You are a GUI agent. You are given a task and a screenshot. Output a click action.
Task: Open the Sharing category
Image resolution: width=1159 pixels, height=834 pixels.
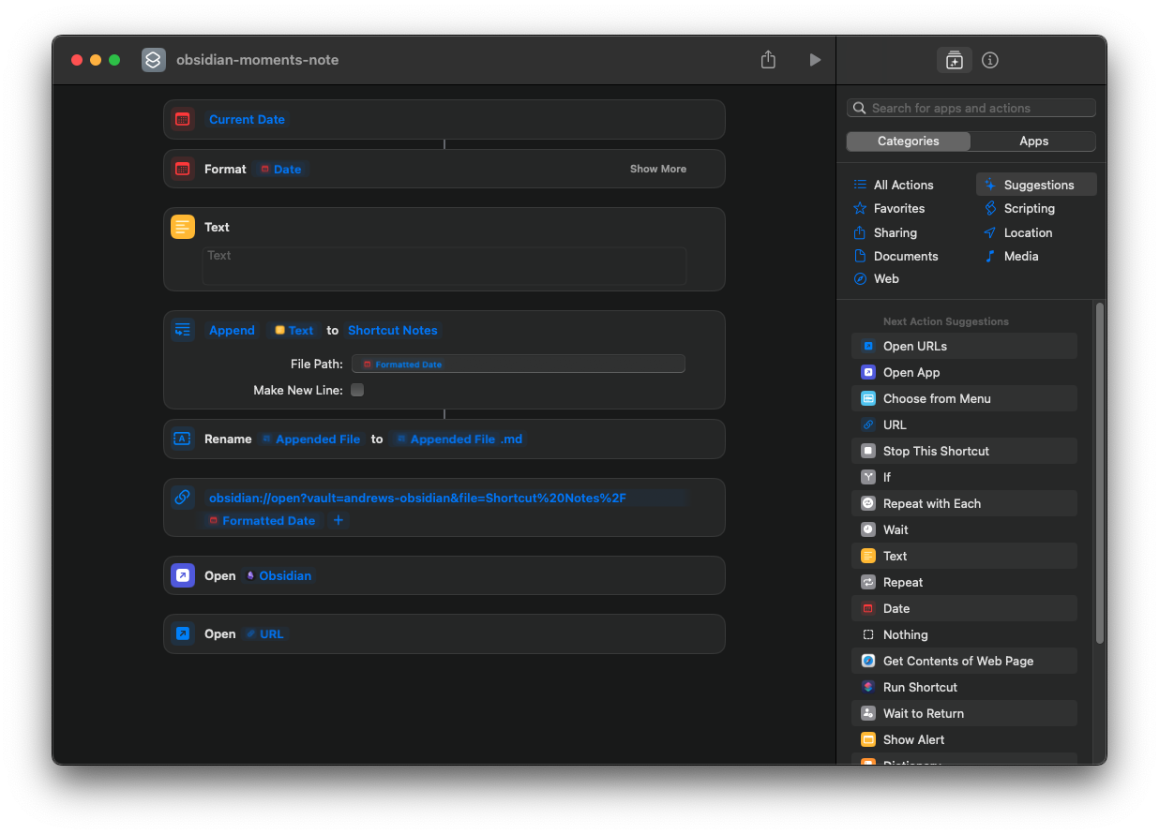point(885,232)
